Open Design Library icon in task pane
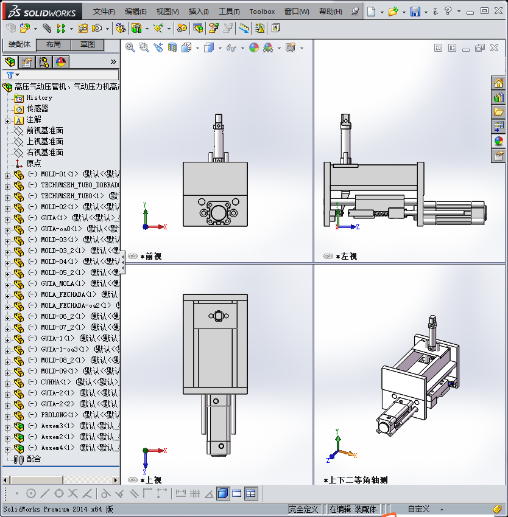508x517 pixels. tap(498, 97)
